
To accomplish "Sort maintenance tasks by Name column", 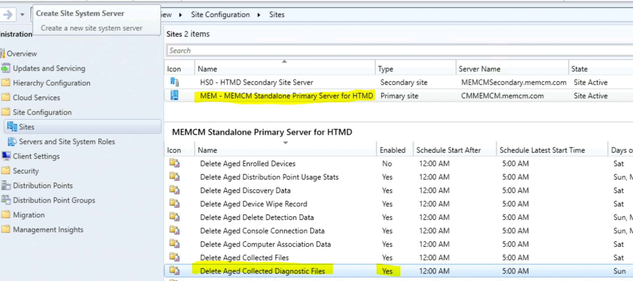I will (x=285, y=150).
